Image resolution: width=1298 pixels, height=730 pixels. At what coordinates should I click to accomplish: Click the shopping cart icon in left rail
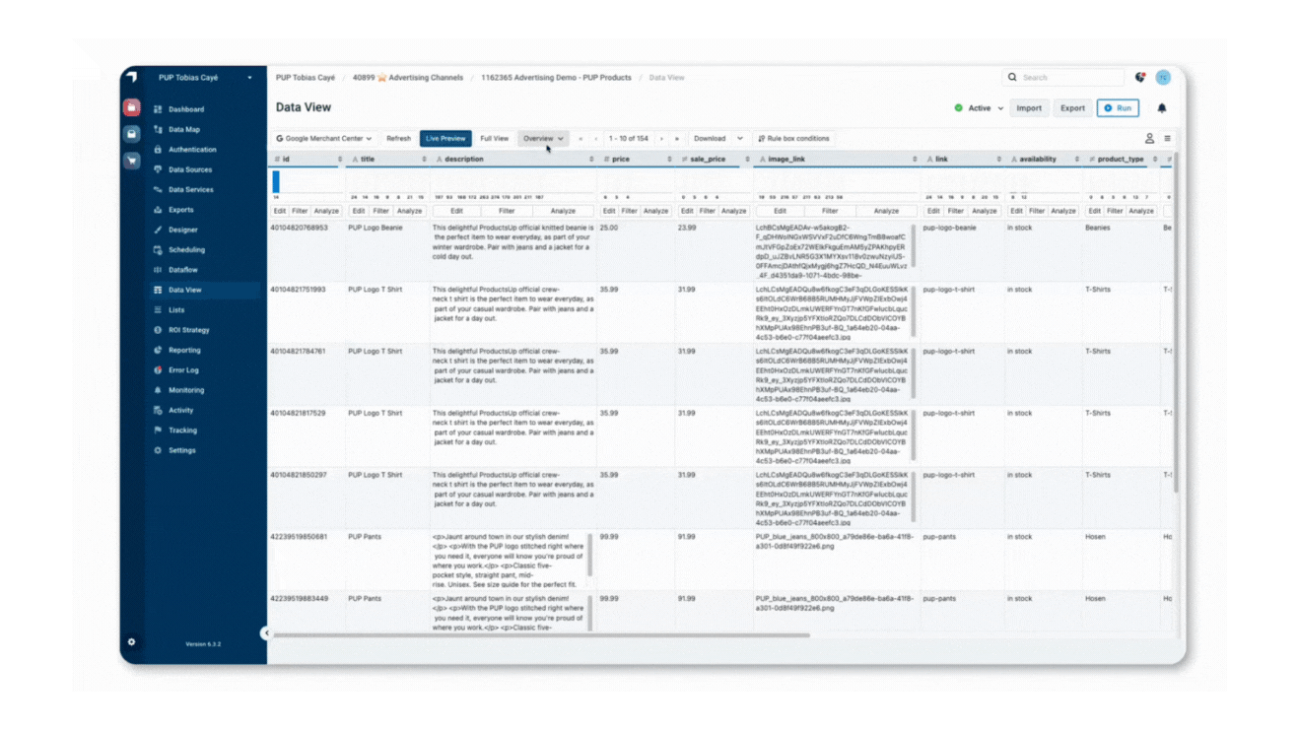click(131, 161)
